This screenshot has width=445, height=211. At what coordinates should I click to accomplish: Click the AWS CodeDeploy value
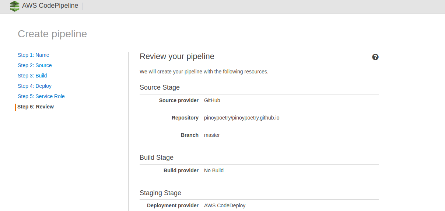tap(225, 205)
